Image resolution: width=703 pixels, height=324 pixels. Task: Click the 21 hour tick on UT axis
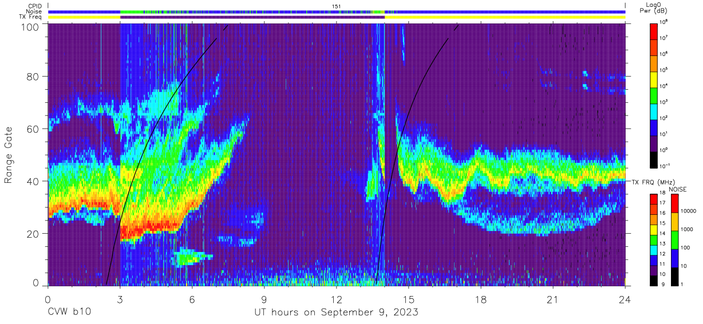point(553,299)
